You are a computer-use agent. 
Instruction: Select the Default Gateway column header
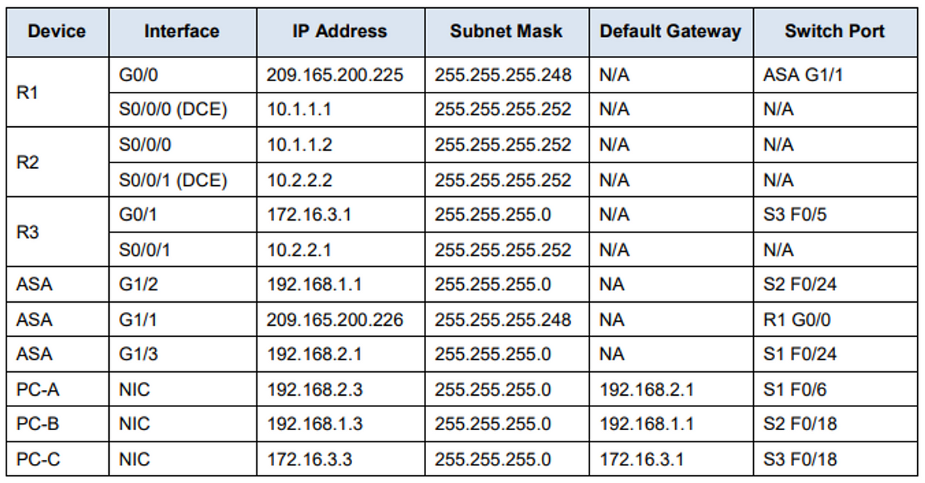tap(671, 31)
